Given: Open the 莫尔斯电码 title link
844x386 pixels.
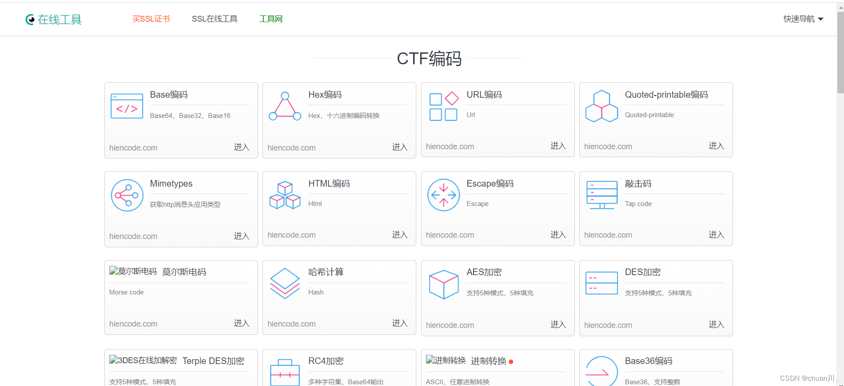Looking at the screenshot, I should 184,272.
